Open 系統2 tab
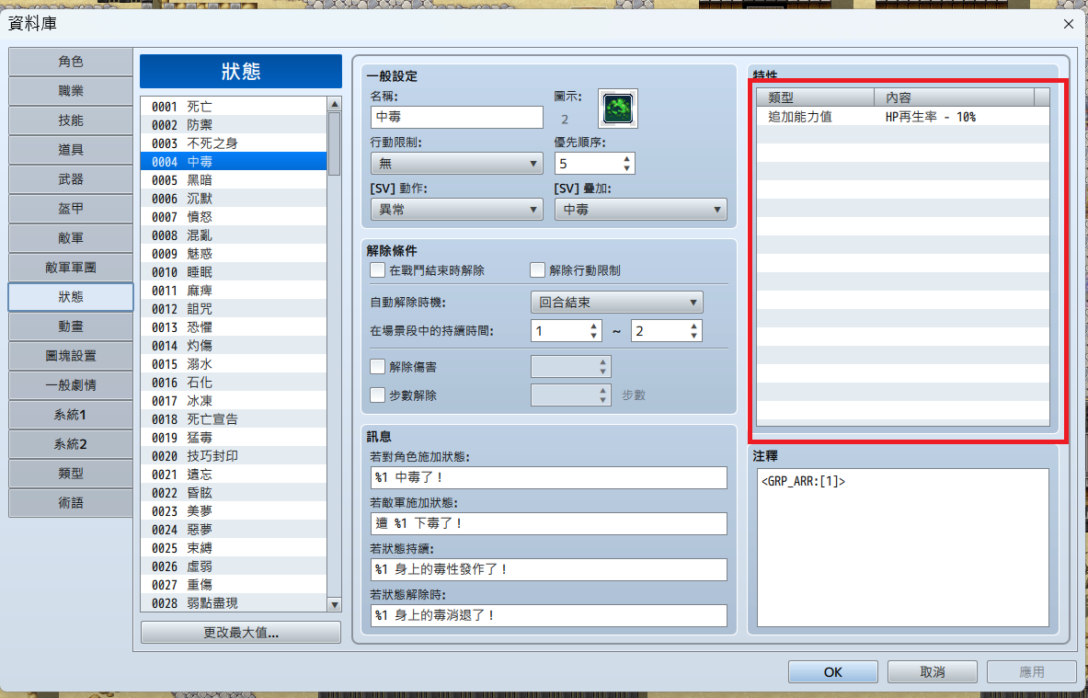The image size is (1088, 698). 71,443
